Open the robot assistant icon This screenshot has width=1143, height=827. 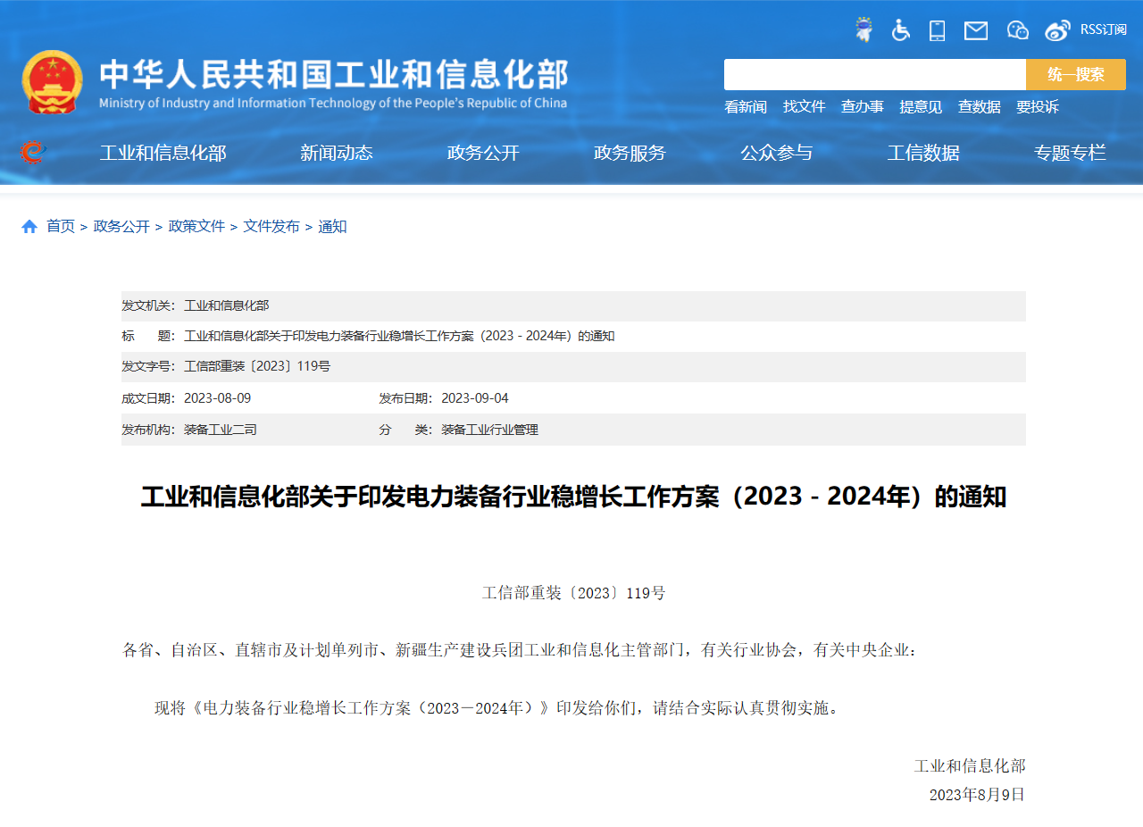point(864,29)
